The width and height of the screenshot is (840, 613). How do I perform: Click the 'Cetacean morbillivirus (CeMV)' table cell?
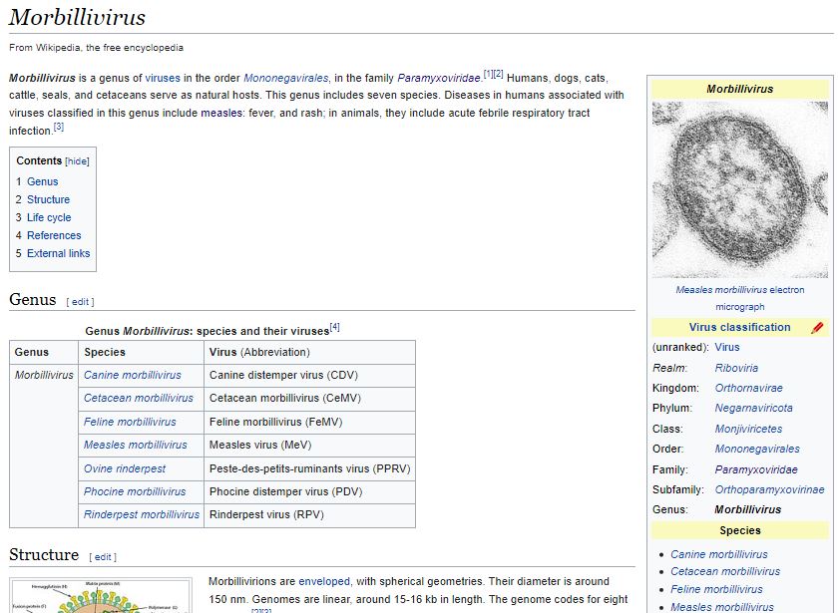309,399
